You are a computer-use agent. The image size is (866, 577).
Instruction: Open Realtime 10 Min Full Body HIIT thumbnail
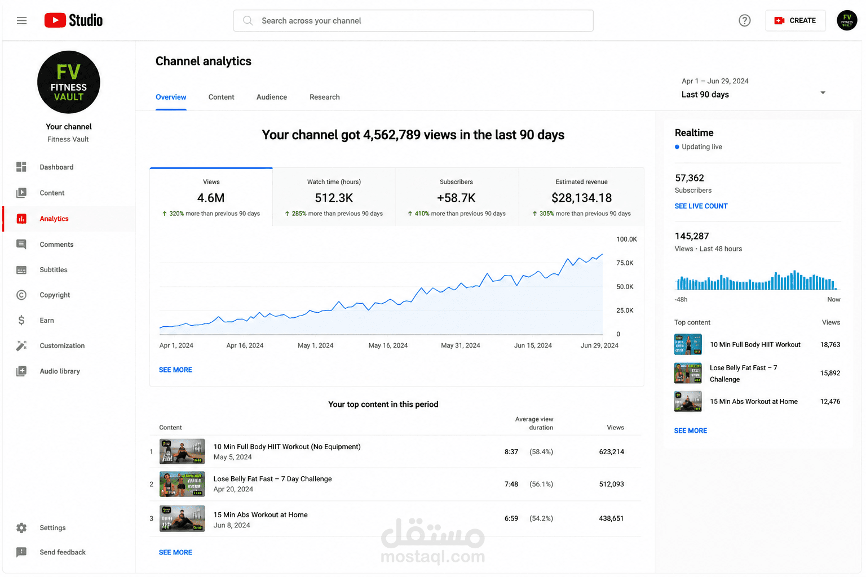688,344
